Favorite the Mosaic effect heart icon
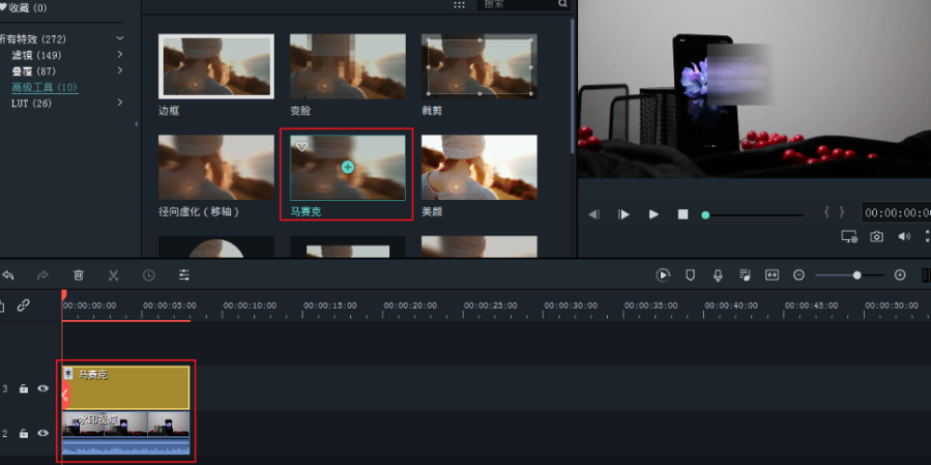Image resolution: width=931 pixels, height=465 pixels. (x=303, y=147)
